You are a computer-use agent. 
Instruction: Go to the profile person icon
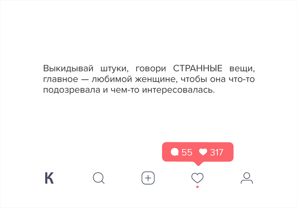(247, 178)
